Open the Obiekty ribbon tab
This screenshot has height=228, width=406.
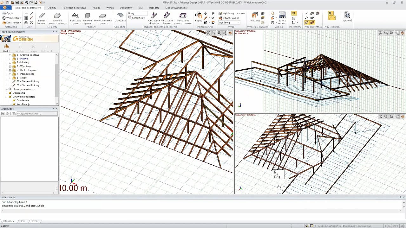52,8
